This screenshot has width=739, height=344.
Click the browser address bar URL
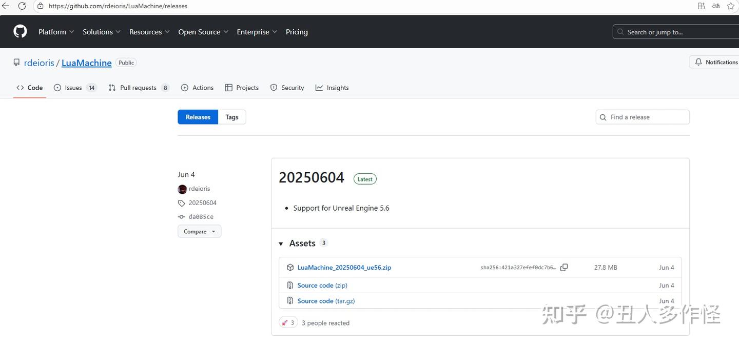pyautogui.click(x=118, y=6)
